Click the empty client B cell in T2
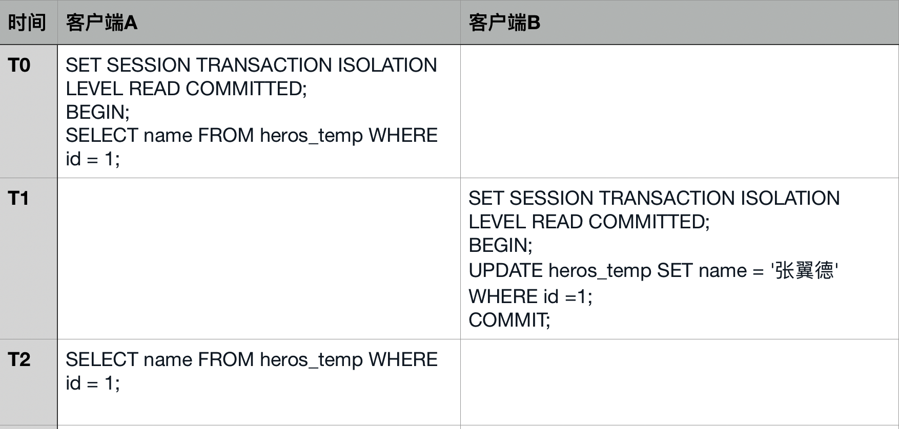Viewport: 899px width, 429px height. coord(679,382)
